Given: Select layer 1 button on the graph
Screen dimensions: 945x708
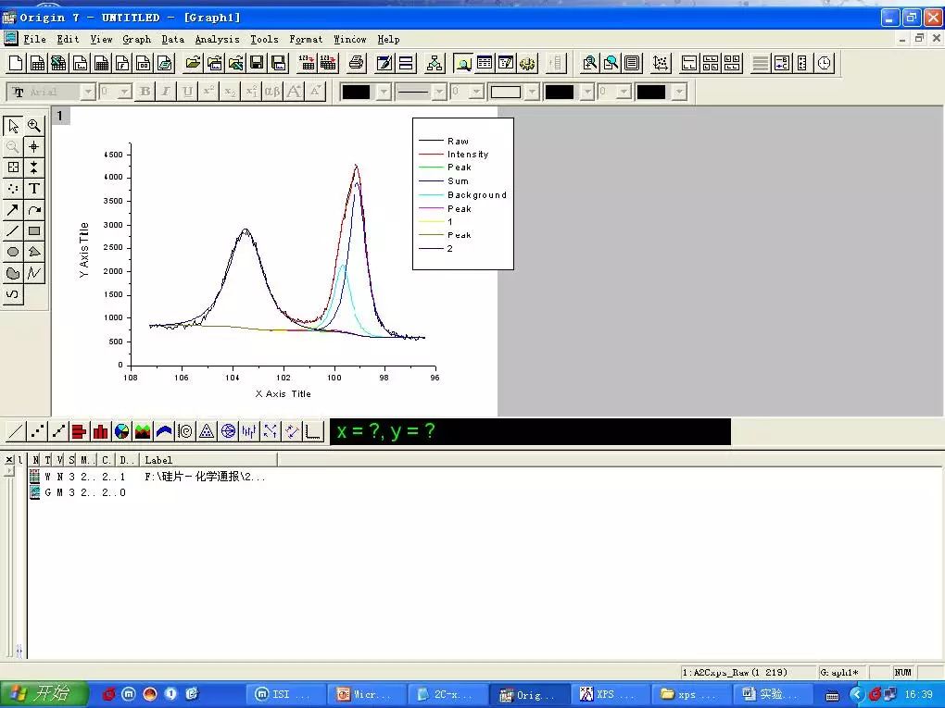Looking at the screenshot, I should [60, 116].
